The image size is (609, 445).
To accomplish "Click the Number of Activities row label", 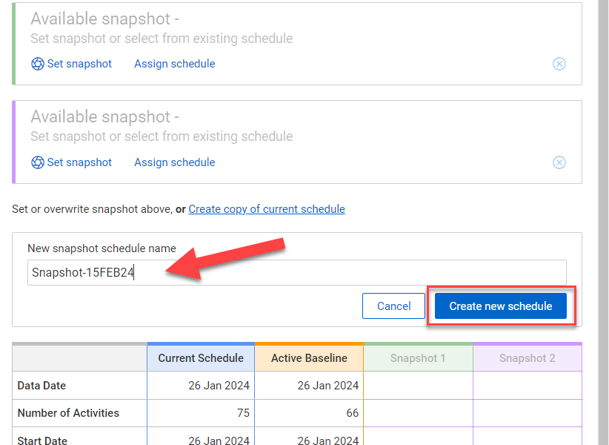I will 68,413.
